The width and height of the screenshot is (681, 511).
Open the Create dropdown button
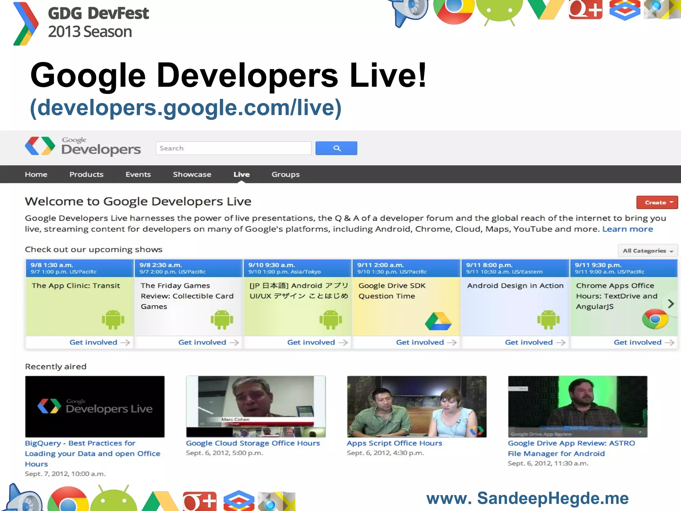[657, 202]
